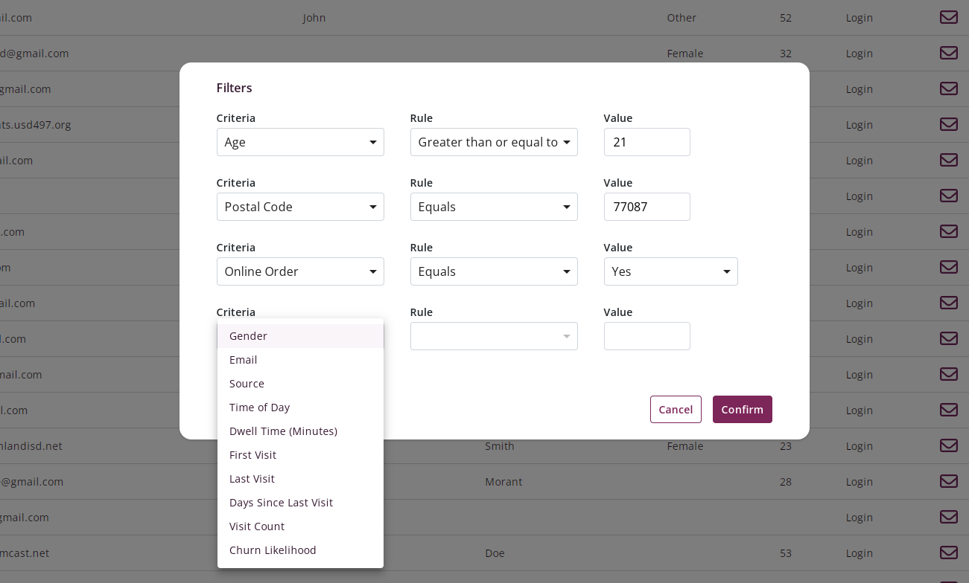This screenshot has width=969, height=583.
Task: Click the envelope icon in Morant's row
Action: tap(948, 481)
